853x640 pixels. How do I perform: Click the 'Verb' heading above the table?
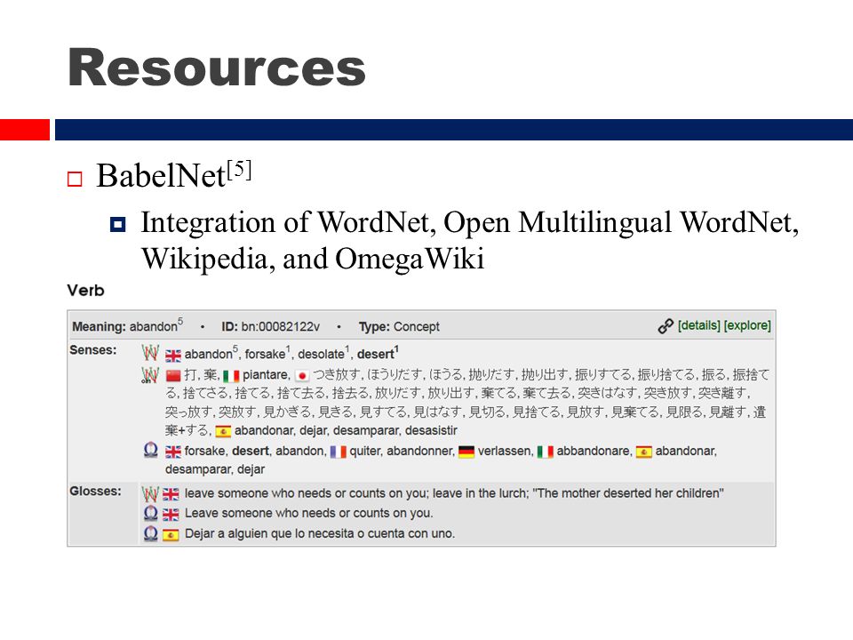[85, 290]
